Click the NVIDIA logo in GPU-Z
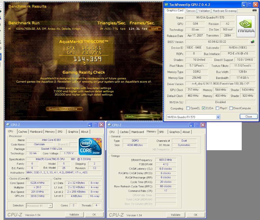Image resolution: width=260 pixels, height=220 pixels. [246, 26]
